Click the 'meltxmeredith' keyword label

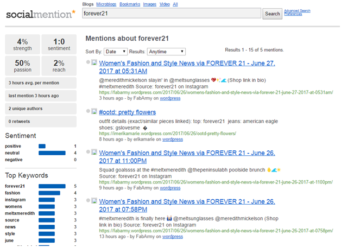tap(20, 213)
